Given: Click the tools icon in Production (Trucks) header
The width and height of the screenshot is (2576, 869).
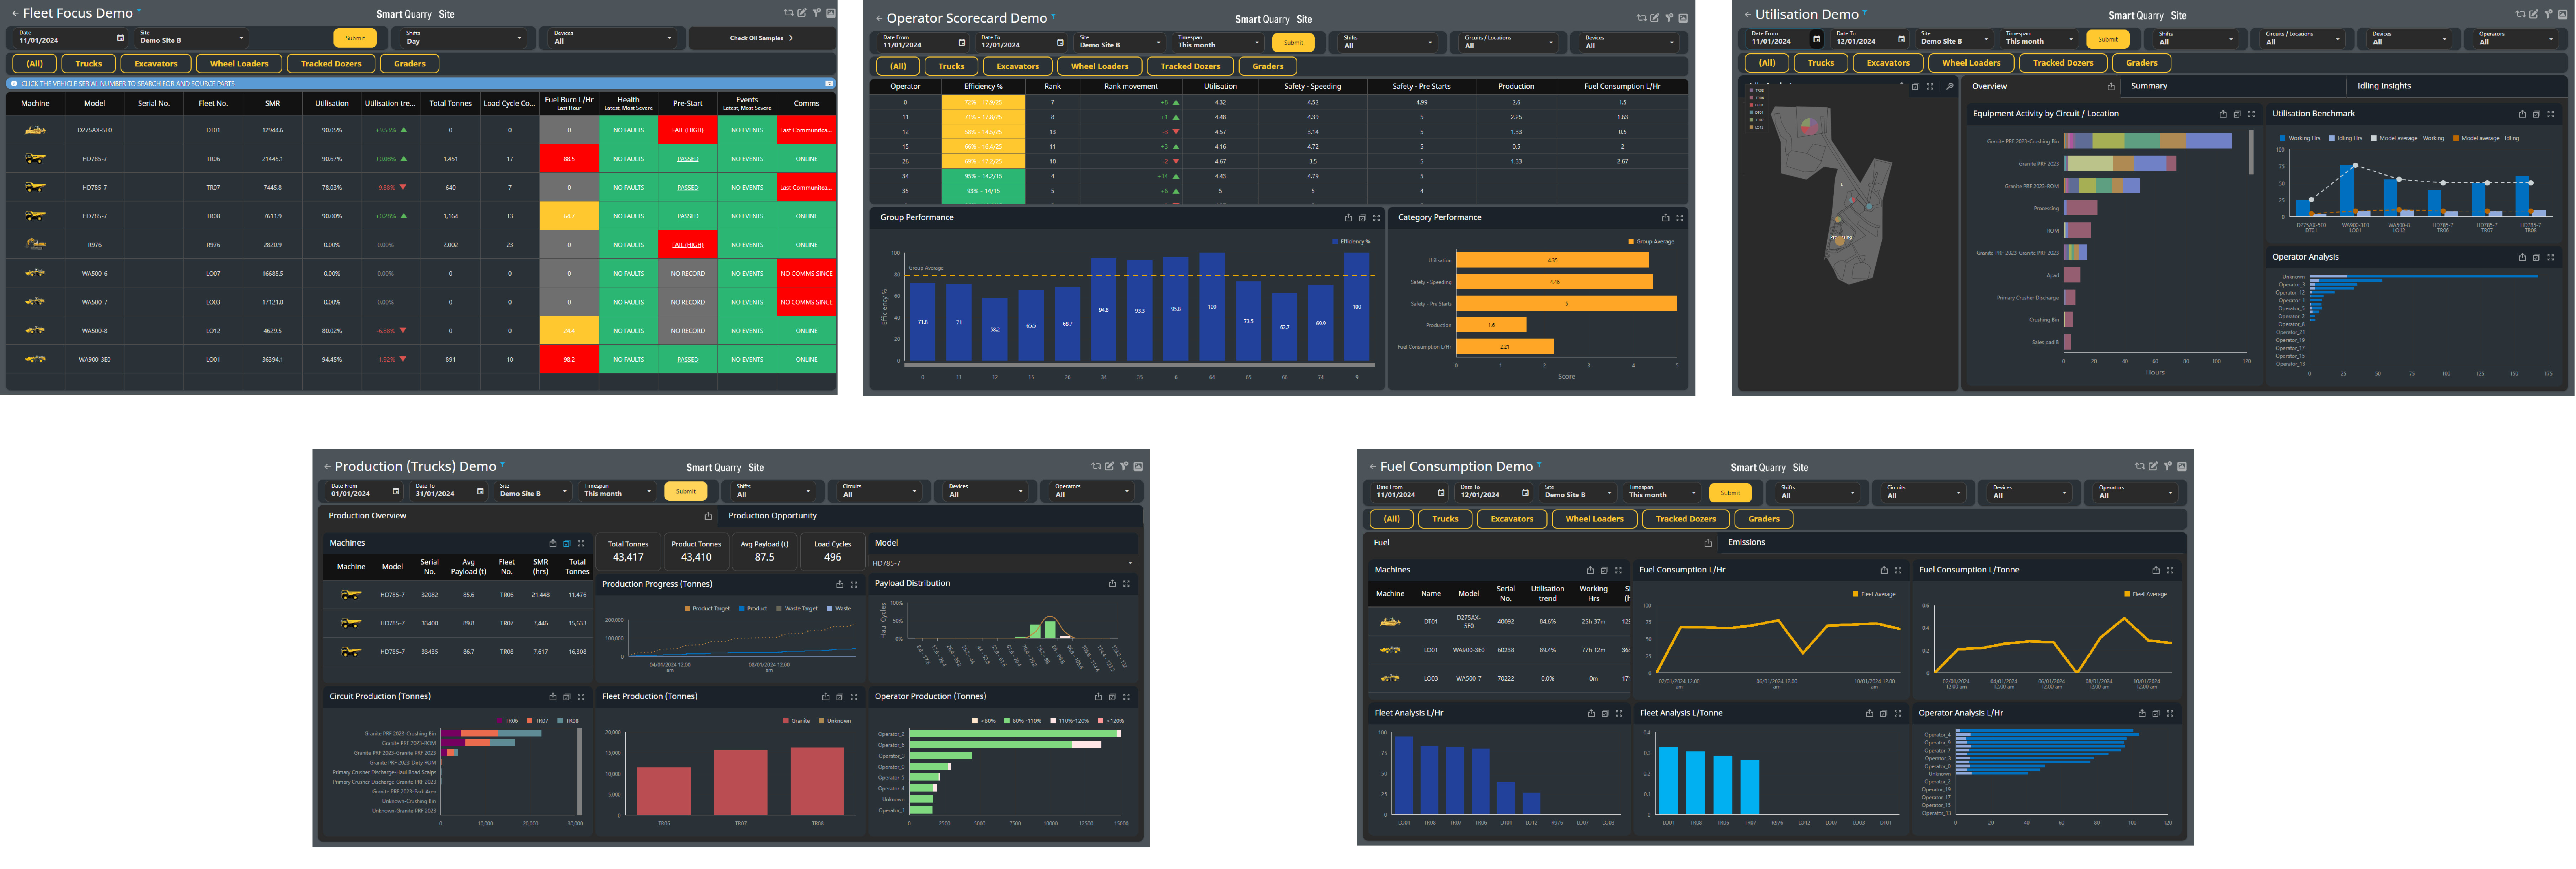Looking at the screenshot, I should tap(1124, 466).
